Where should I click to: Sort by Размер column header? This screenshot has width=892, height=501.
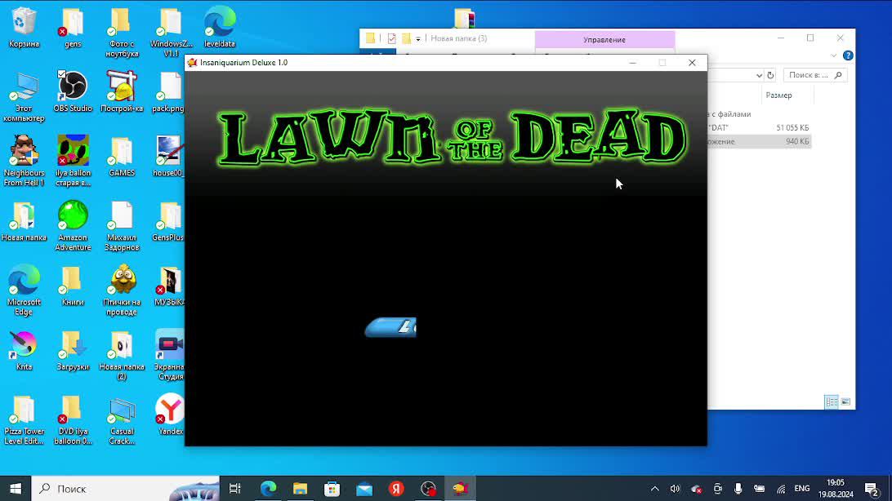pos(778,95)
